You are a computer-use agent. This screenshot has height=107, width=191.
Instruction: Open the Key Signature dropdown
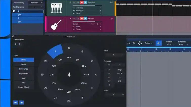(36, 7)
